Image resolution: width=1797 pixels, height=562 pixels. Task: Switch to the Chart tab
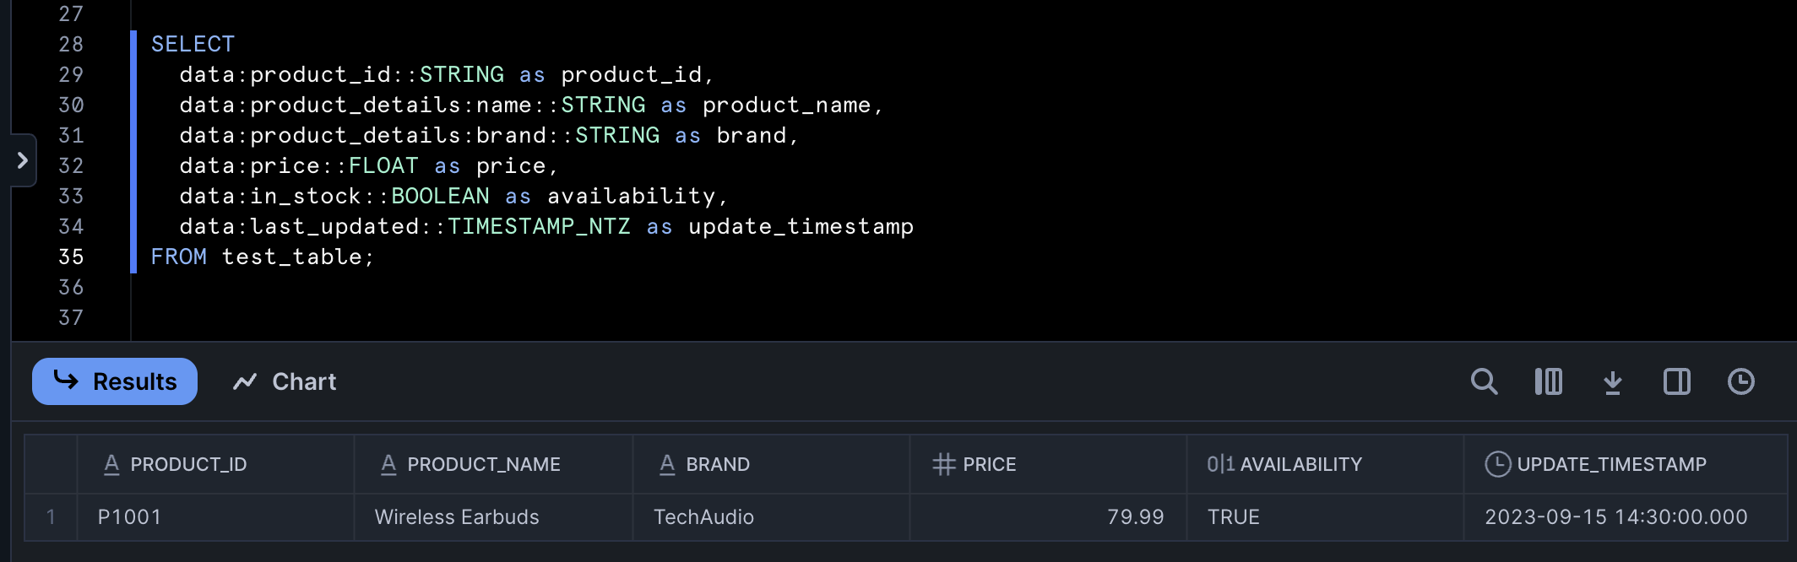click(285, 381)
